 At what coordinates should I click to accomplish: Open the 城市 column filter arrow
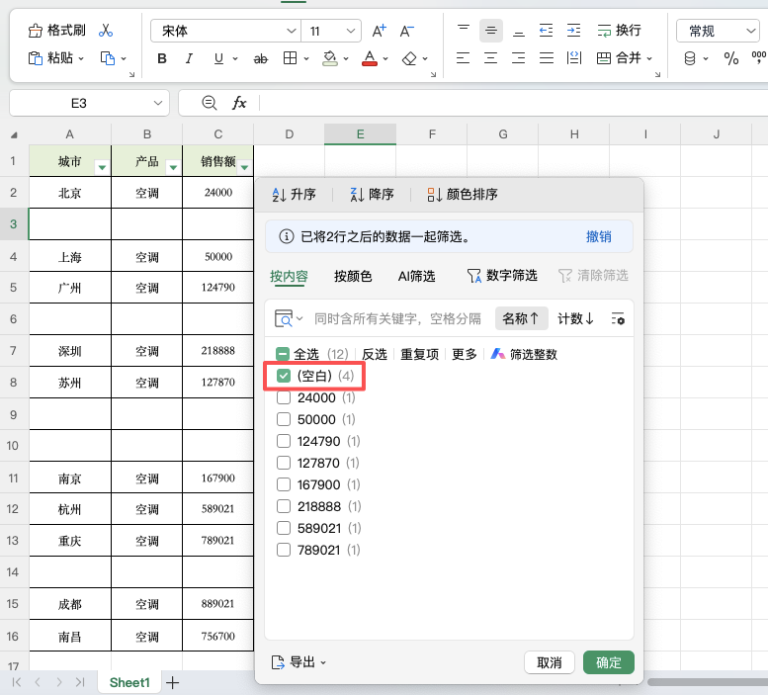pos(102,167)
